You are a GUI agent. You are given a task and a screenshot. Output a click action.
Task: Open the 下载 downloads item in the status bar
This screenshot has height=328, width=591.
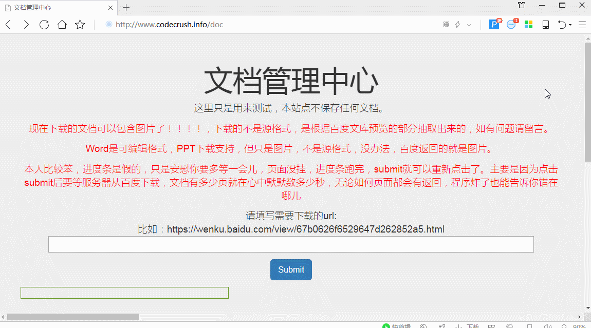[467, 326]
